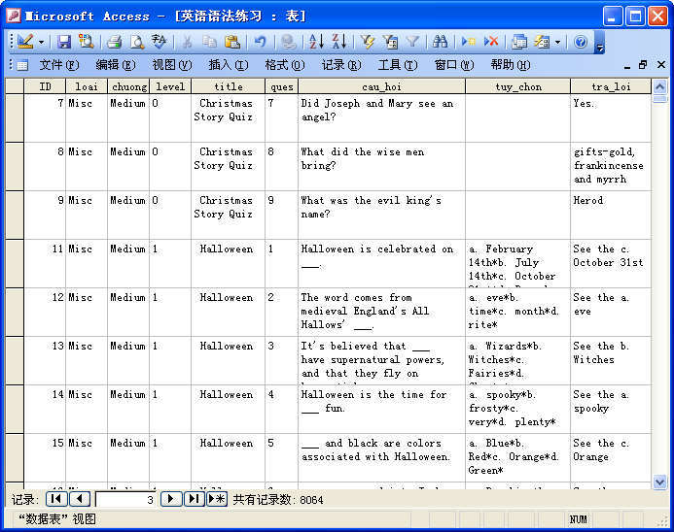Sort descending with the Z-A icon
Image resolution: width=674 pixels, height=532 pixels.
(339, 41)
